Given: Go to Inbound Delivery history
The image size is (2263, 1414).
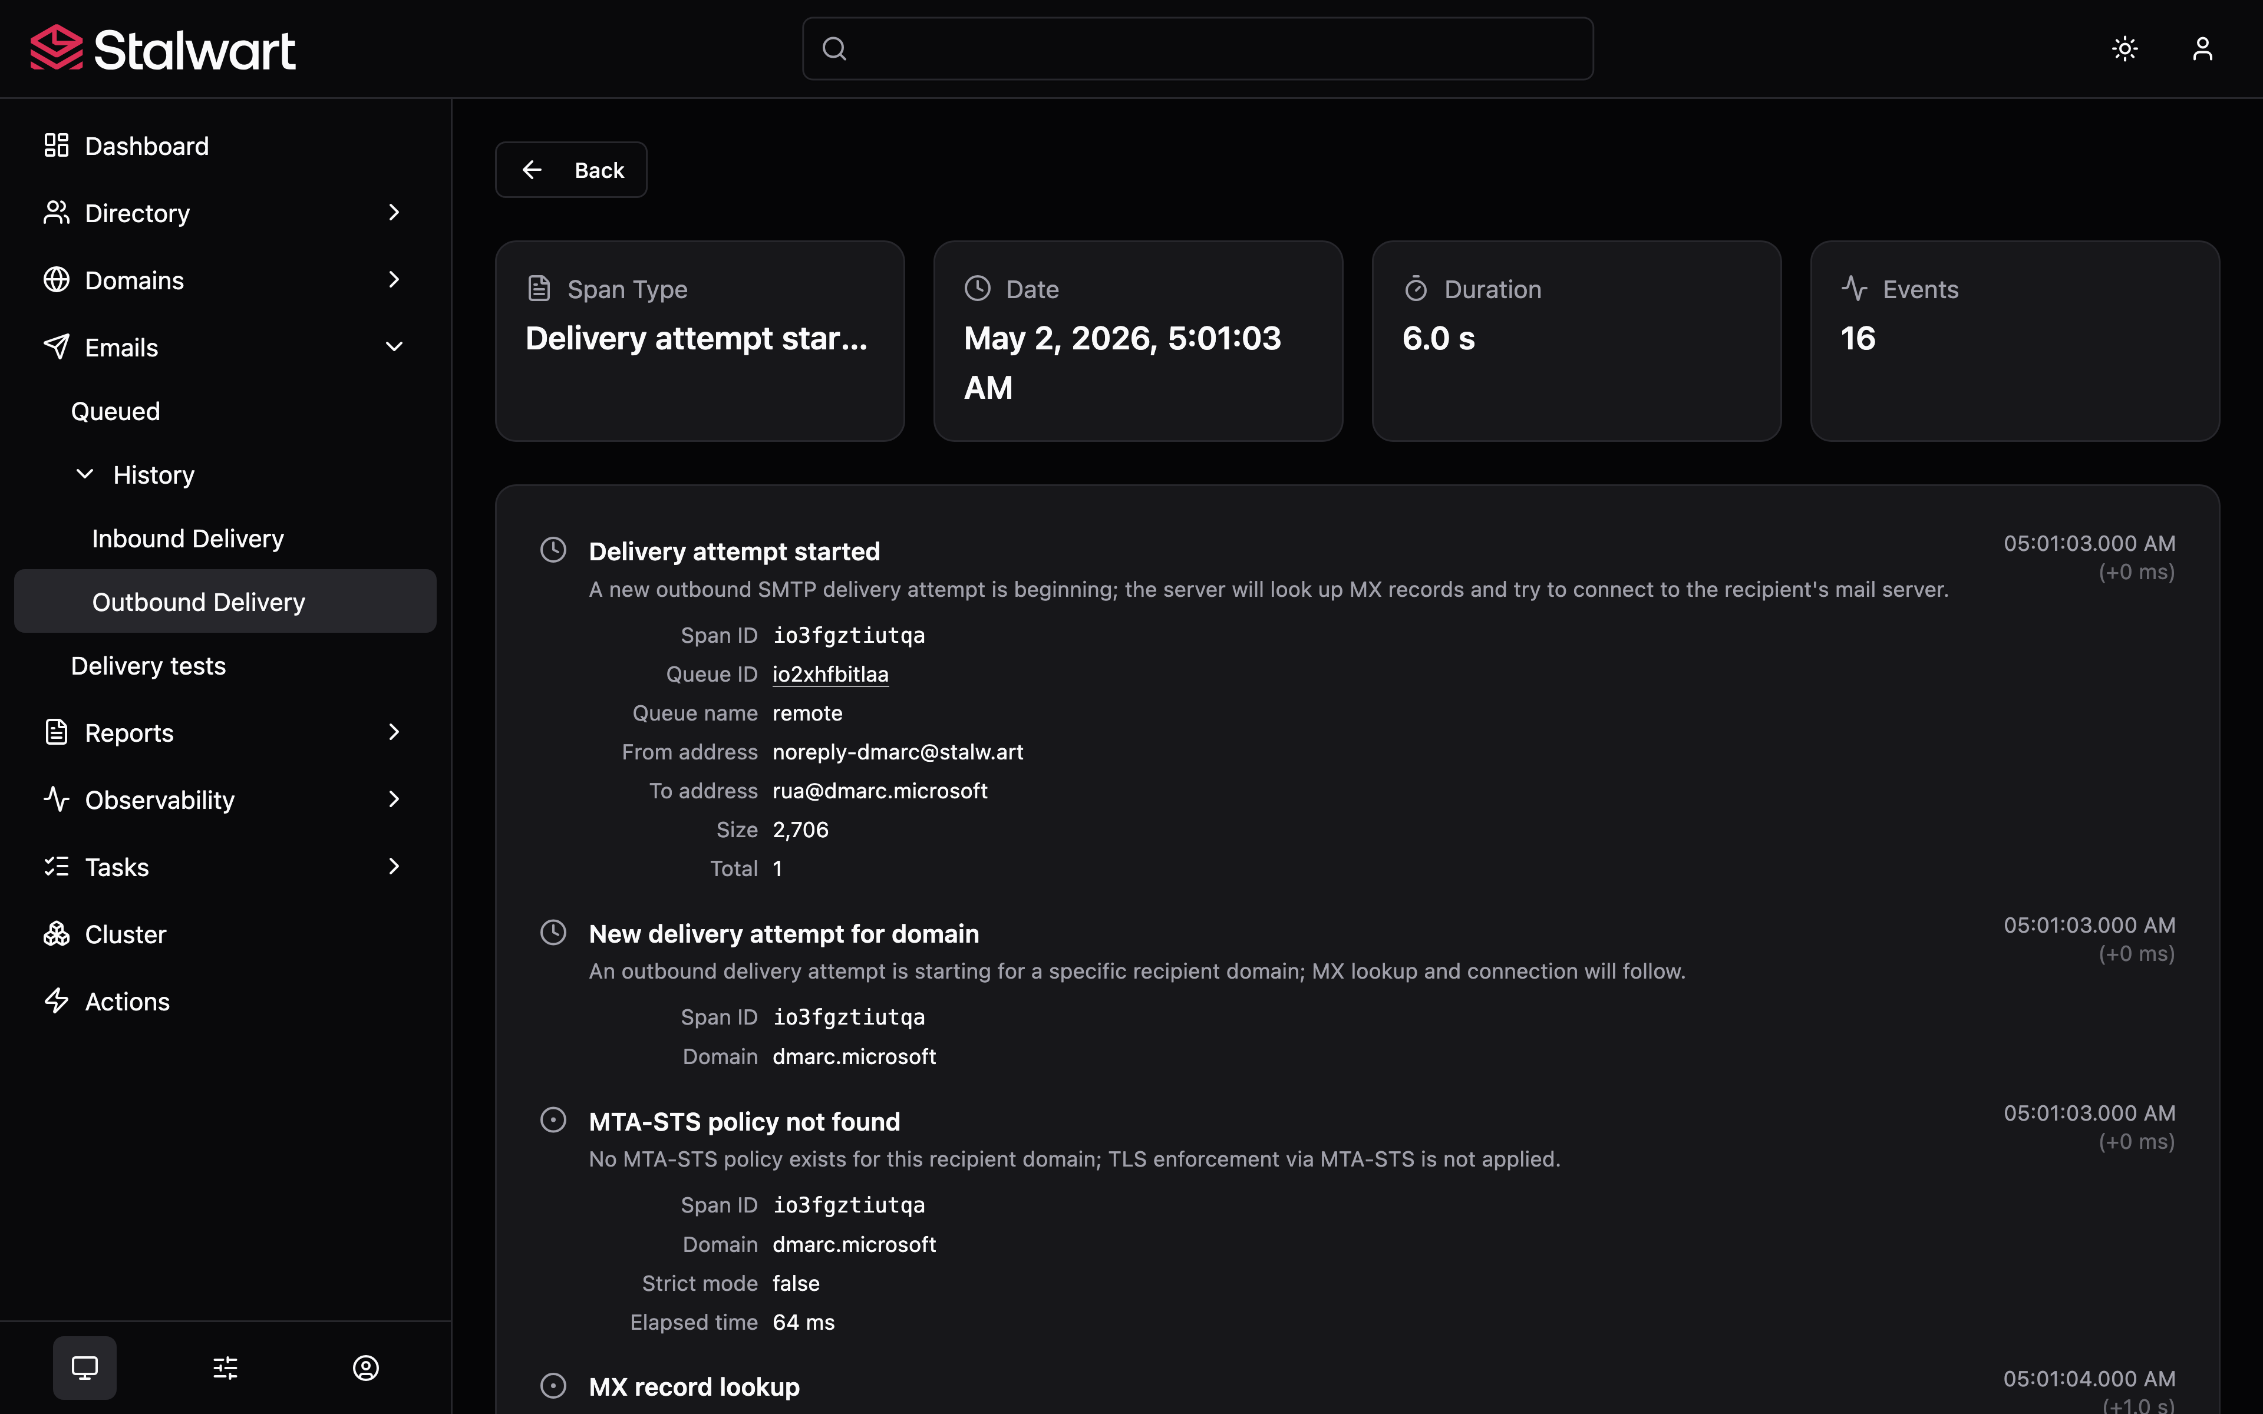Looking at the screenshot, I should click(x=225, y=538).
